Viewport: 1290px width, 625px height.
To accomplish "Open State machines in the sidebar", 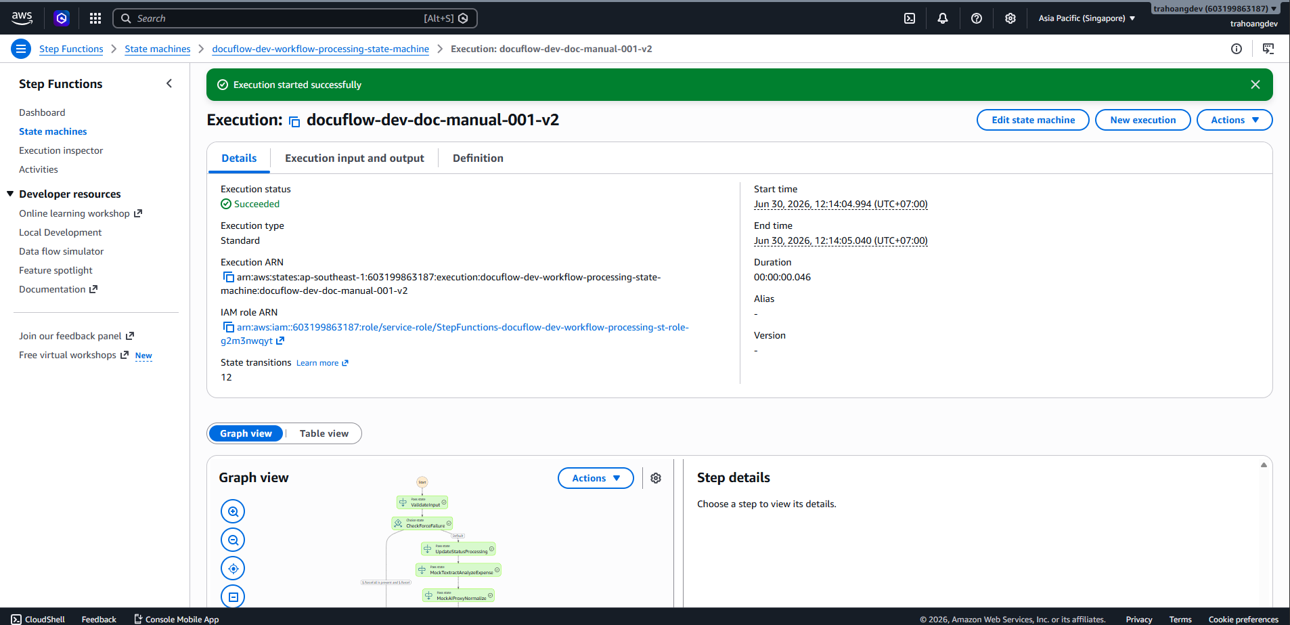I will (53, 131).
